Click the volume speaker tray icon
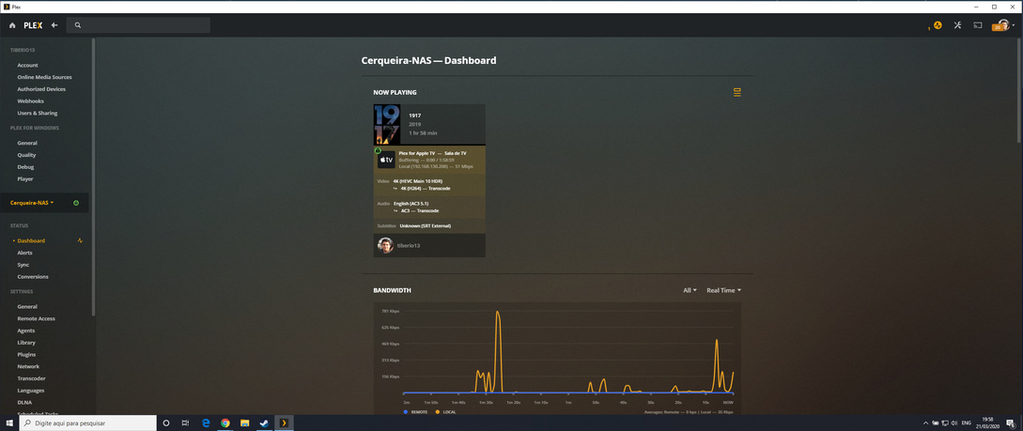This screenshot has width=1023, height=431. click(953, 423)
